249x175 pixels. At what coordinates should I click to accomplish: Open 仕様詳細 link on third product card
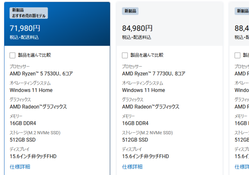coord(242,167)
